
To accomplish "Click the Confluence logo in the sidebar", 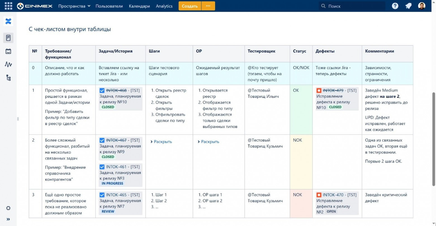I will [8, 21].
